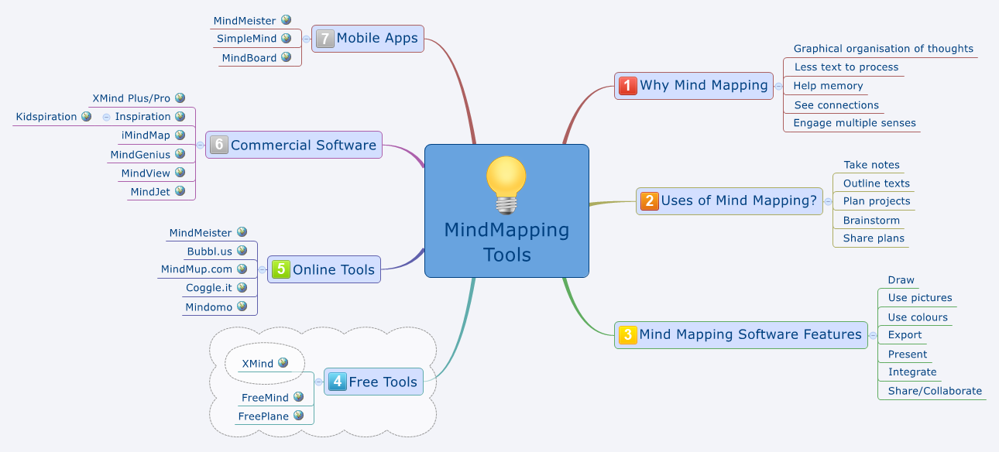Select the central MindMapping Tools topic
The width and height of the screenshot is (999, 452).
tap(506, 243)
